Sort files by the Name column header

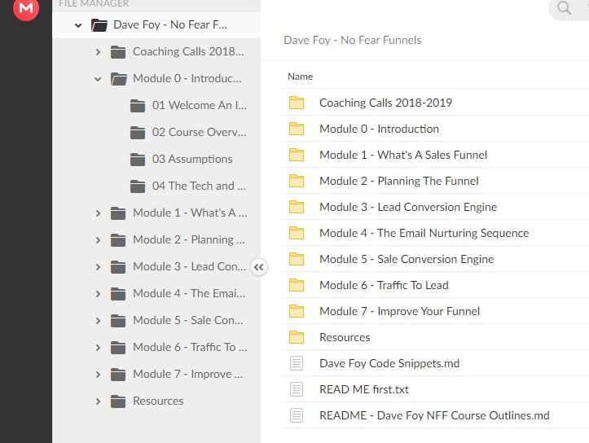point(301,77)
